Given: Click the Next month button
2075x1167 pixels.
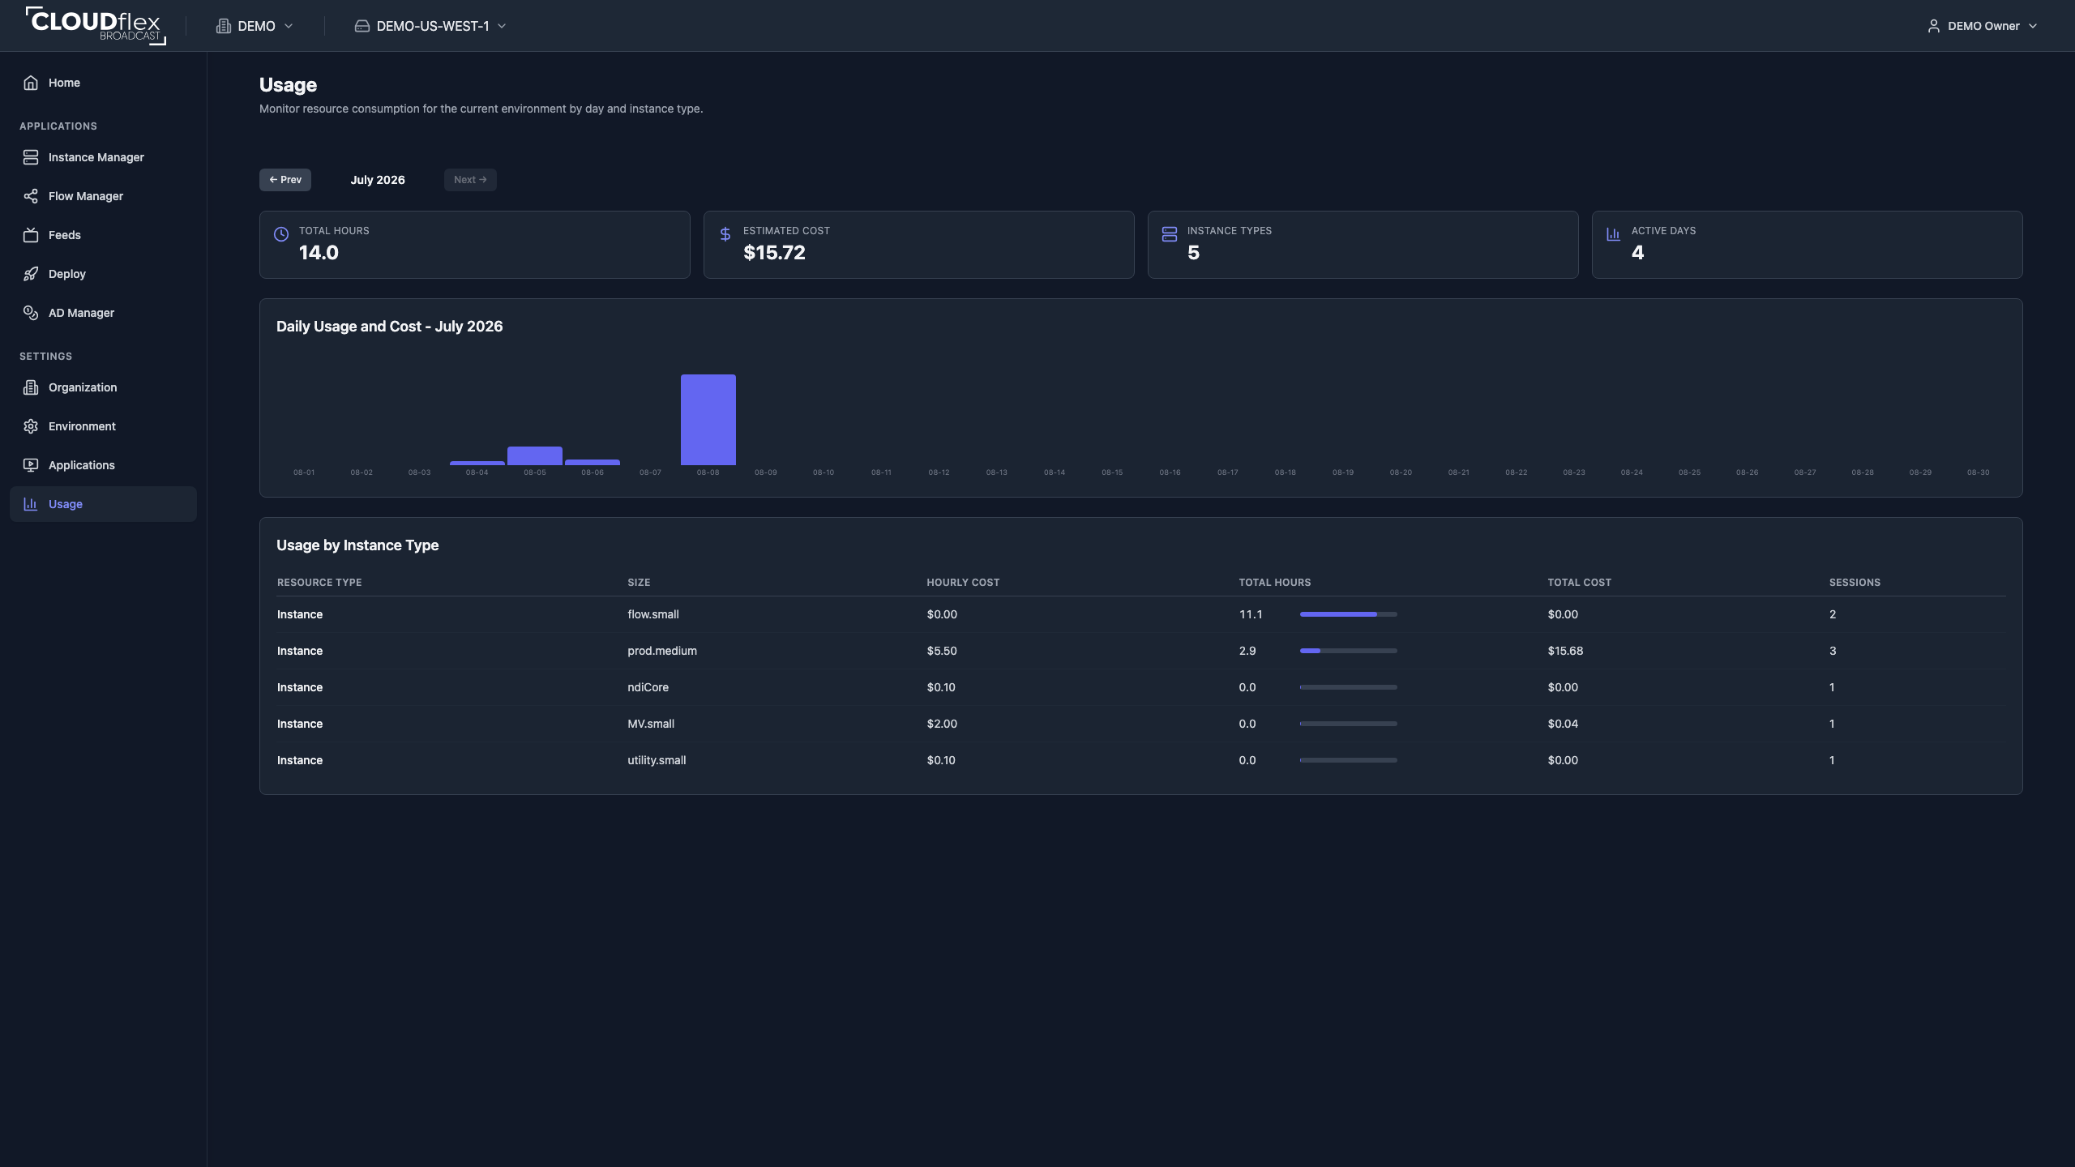Looking at the screenshot, I should [470, 180].
